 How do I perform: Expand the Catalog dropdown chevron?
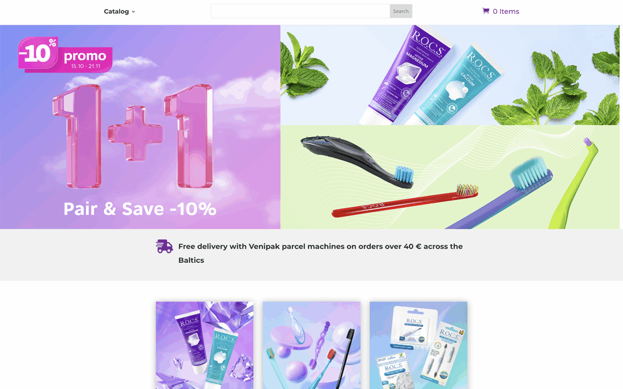[x=133, y=12]
